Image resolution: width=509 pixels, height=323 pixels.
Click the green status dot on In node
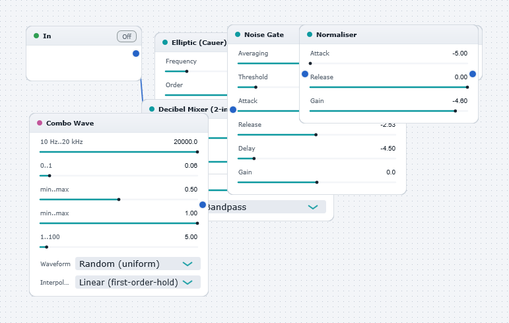36,36
